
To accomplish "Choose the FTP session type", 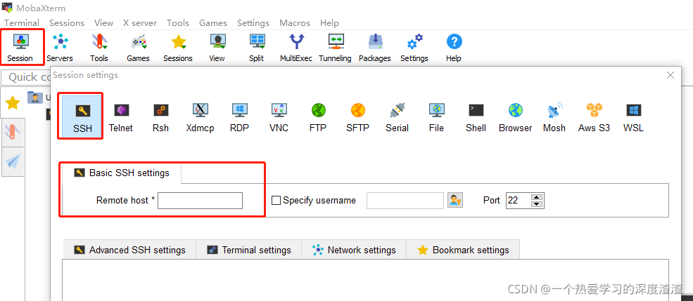I will pos(318,117).
